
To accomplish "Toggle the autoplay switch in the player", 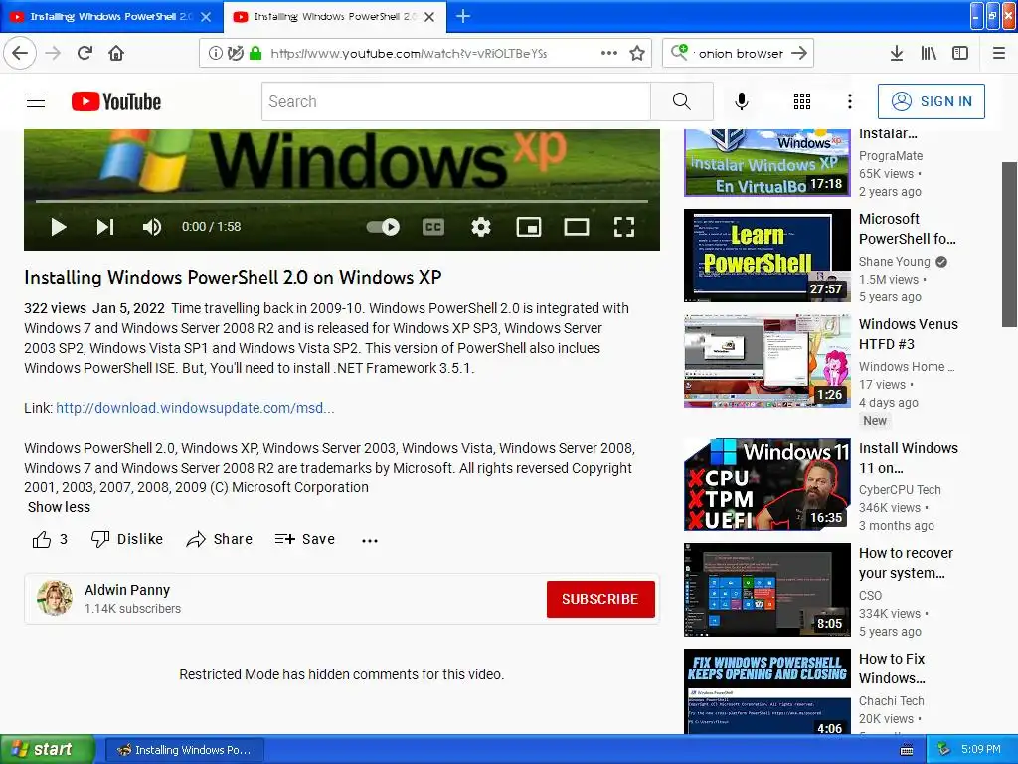I will coord(383,227).
